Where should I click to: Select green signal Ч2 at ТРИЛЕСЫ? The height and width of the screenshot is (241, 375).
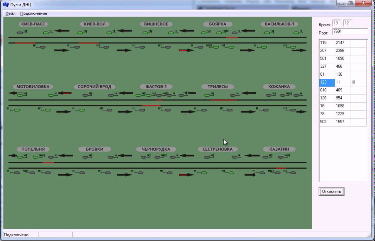207,95
